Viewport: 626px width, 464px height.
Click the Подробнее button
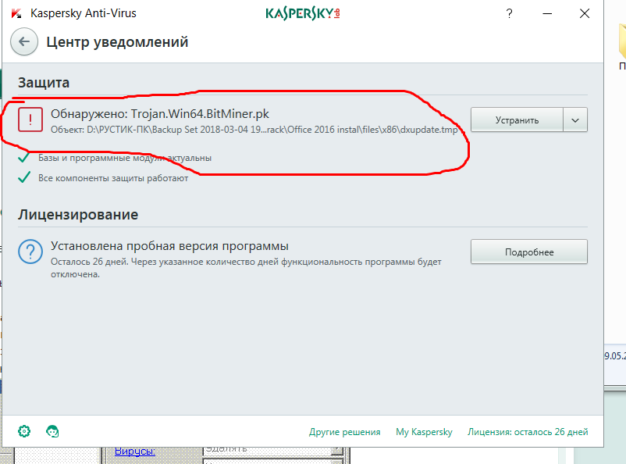529,252
